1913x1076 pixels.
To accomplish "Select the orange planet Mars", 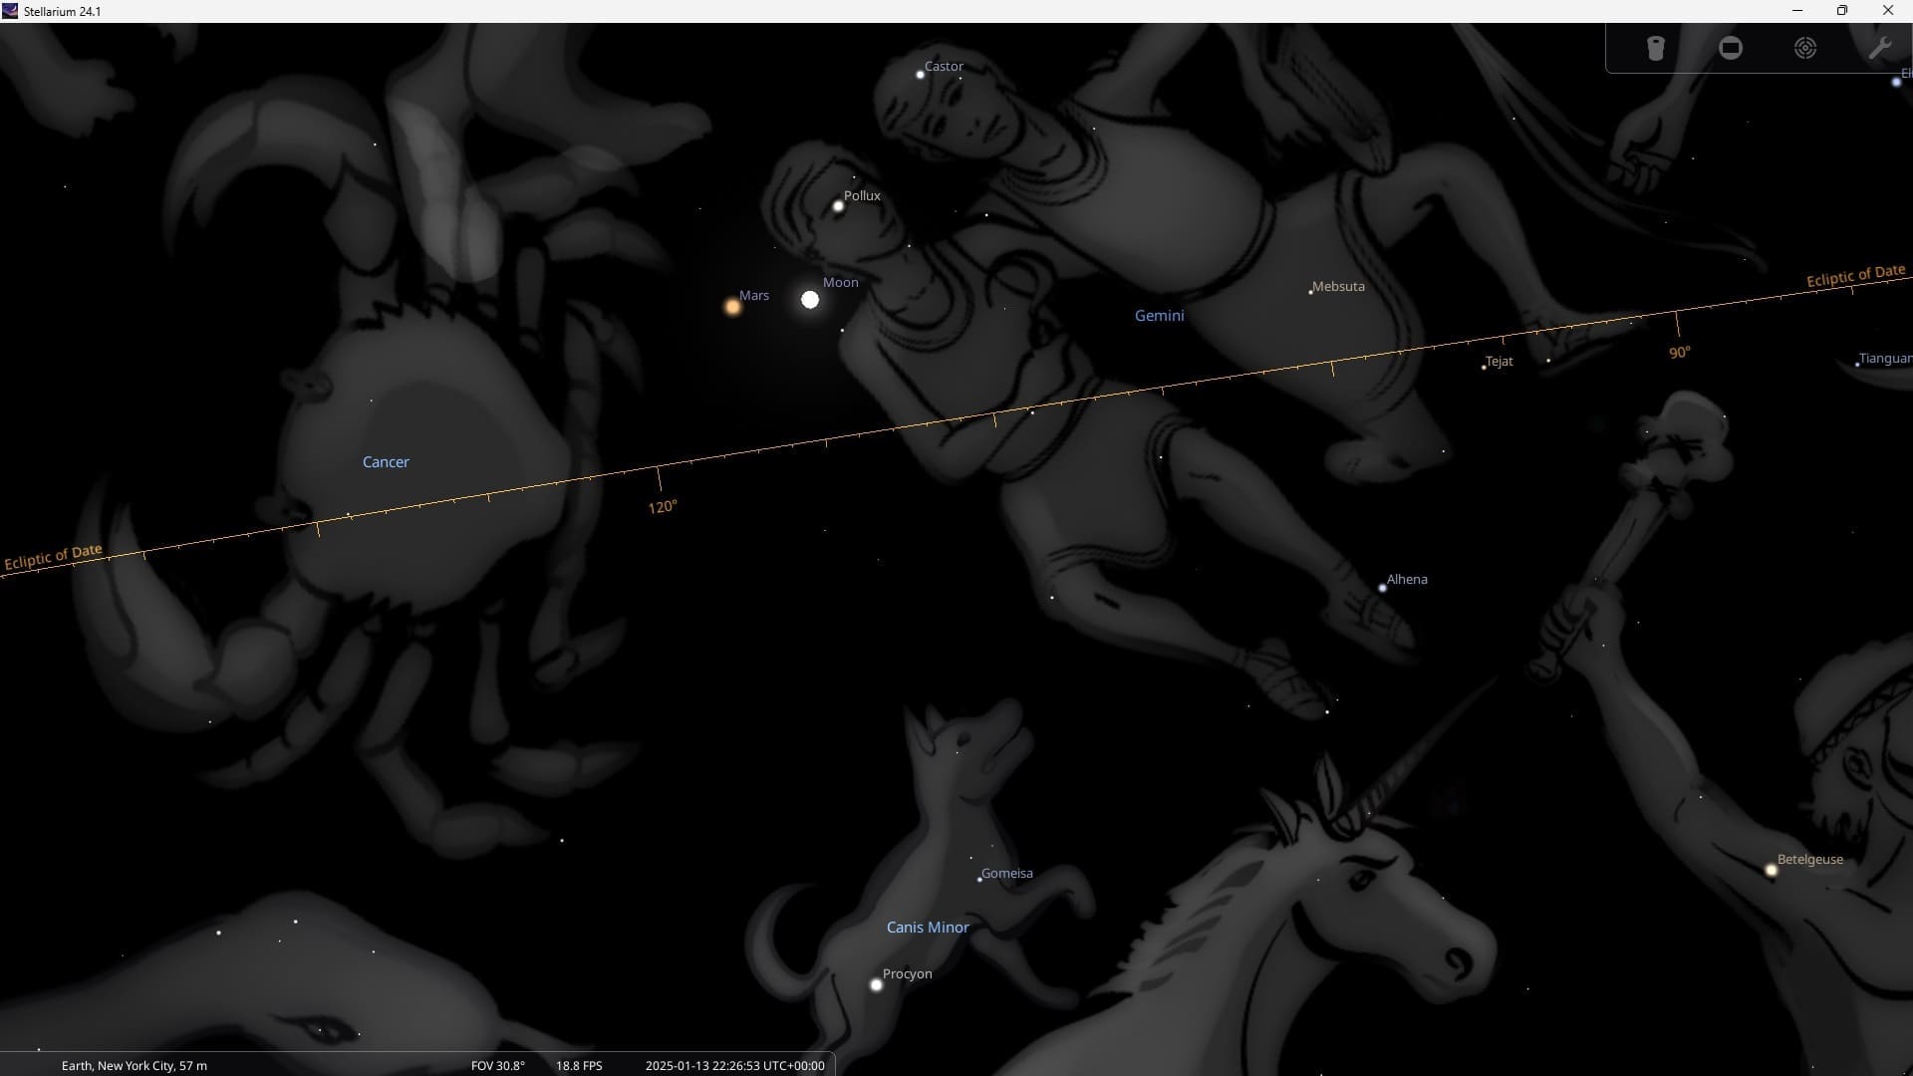I will 732,307.
